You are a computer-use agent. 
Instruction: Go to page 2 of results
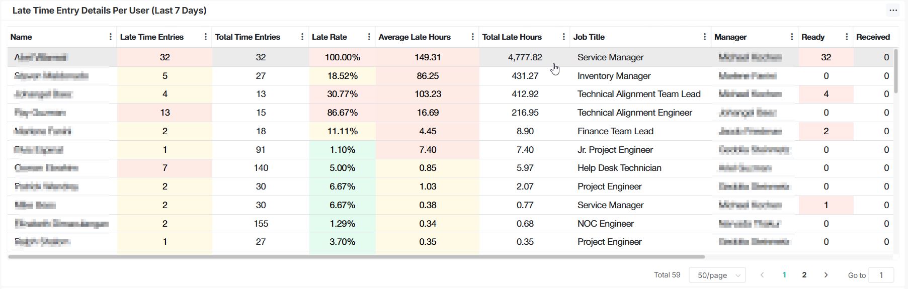tap(804, 275)
